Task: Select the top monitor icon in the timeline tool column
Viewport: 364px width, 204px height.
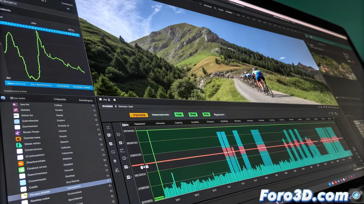Action: [108, 127]
